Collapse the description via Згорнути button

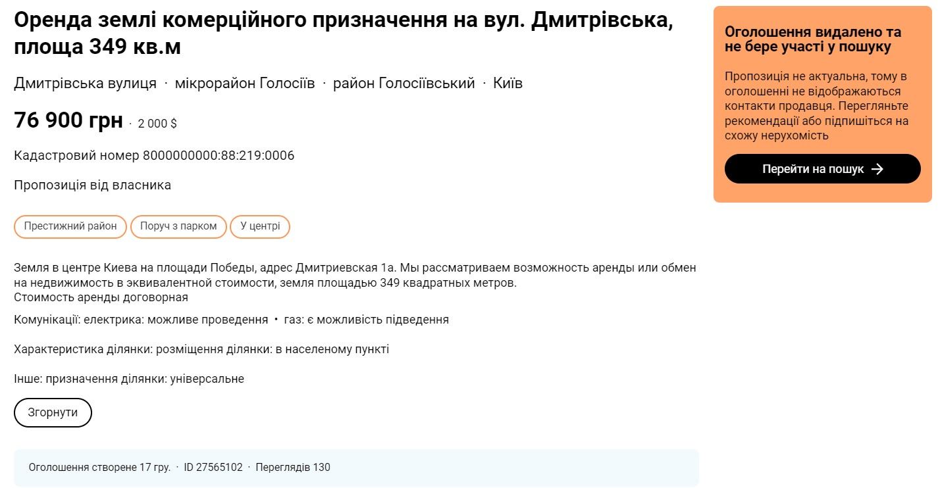53,412
